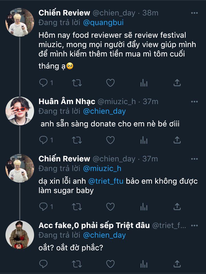The height and width of the screenshot is (274, 206).
Task: Open more options on sugar baby tweet
Action: 194,159
